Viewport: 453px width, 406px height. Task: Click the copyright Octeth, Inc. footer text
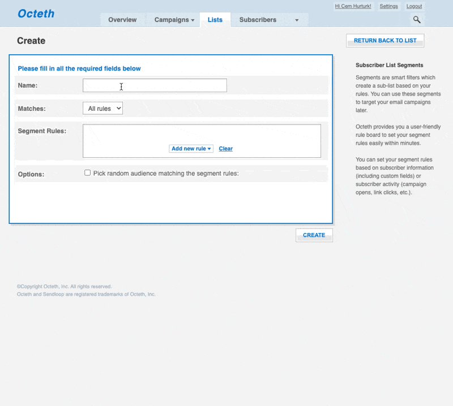click(64, 287)
